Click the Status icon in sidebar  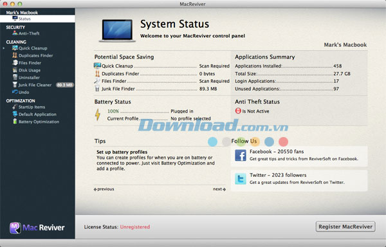tap(15, 19)
